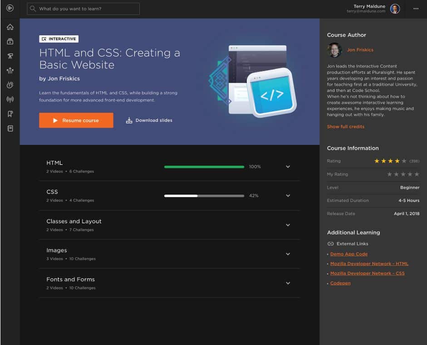Click the download slides tray icon
The width and height of the screenshot is (427, 345).
tap(129, 120)
